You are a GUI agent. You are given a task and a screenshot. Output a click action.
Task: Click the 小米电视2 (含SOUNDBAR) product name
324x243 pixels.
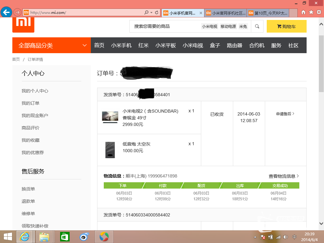(150, 111)
